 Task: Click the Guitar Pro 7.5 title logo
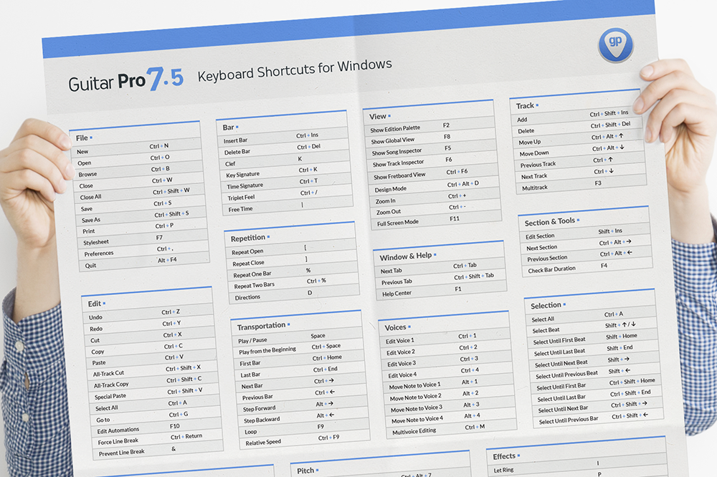point(126,80)
